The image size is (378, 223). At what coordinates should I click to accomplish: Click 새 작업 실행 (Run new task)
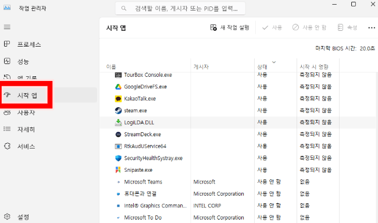pos(230,27)
